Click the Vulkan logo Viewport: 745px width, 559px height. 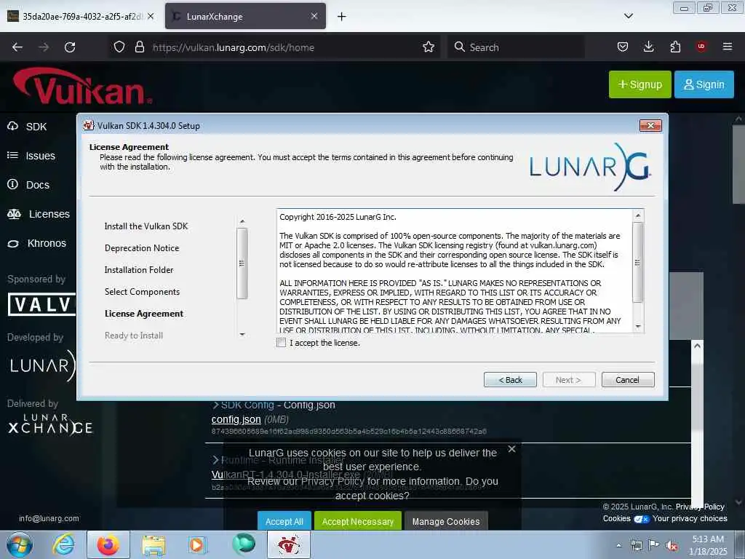pos(83,87)
